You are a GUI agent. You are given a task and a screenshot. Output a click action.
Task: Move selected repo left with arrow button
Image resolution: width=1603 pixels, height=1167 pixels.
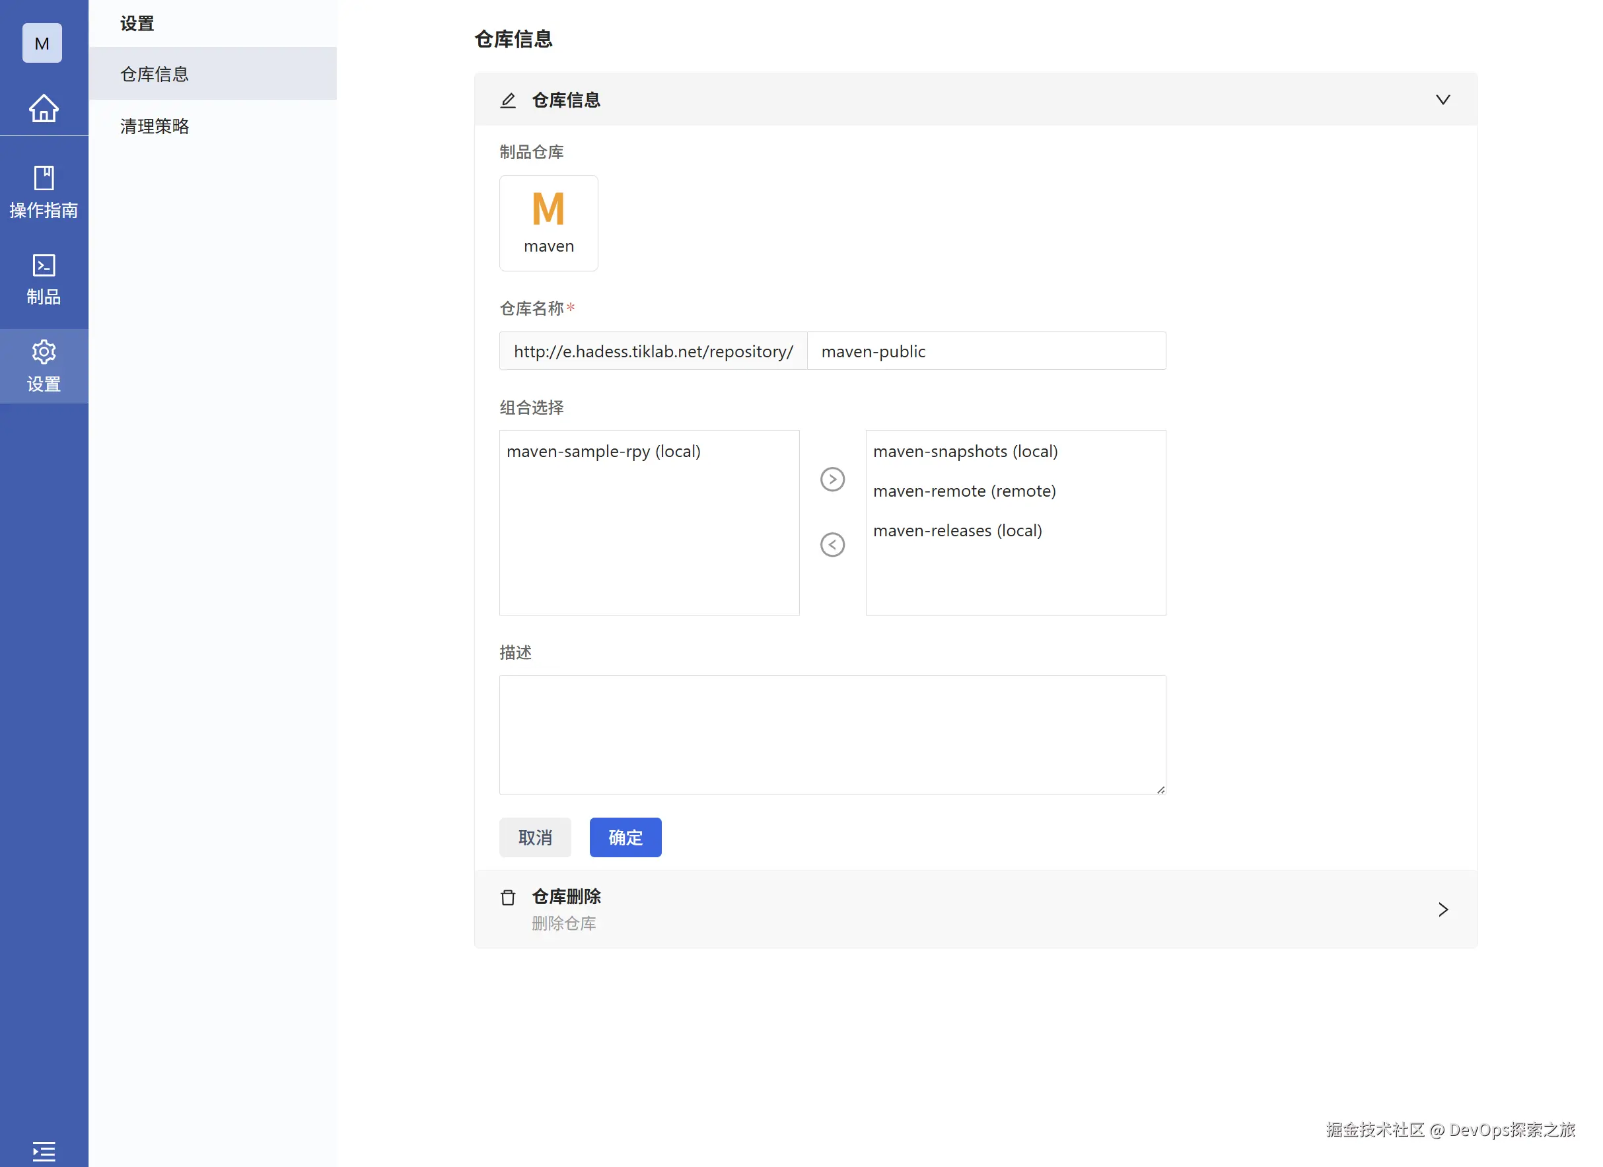click(x=832, y=544)
